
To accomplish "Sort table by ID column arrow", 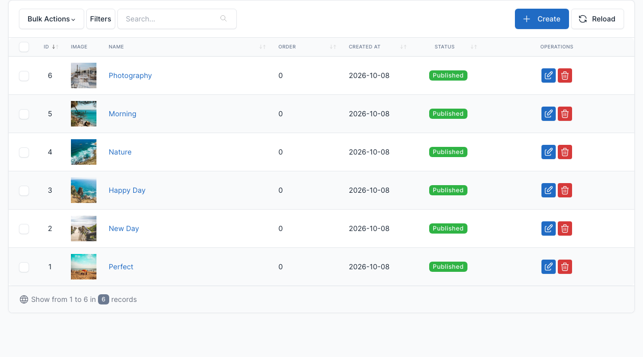I will 55,47.
